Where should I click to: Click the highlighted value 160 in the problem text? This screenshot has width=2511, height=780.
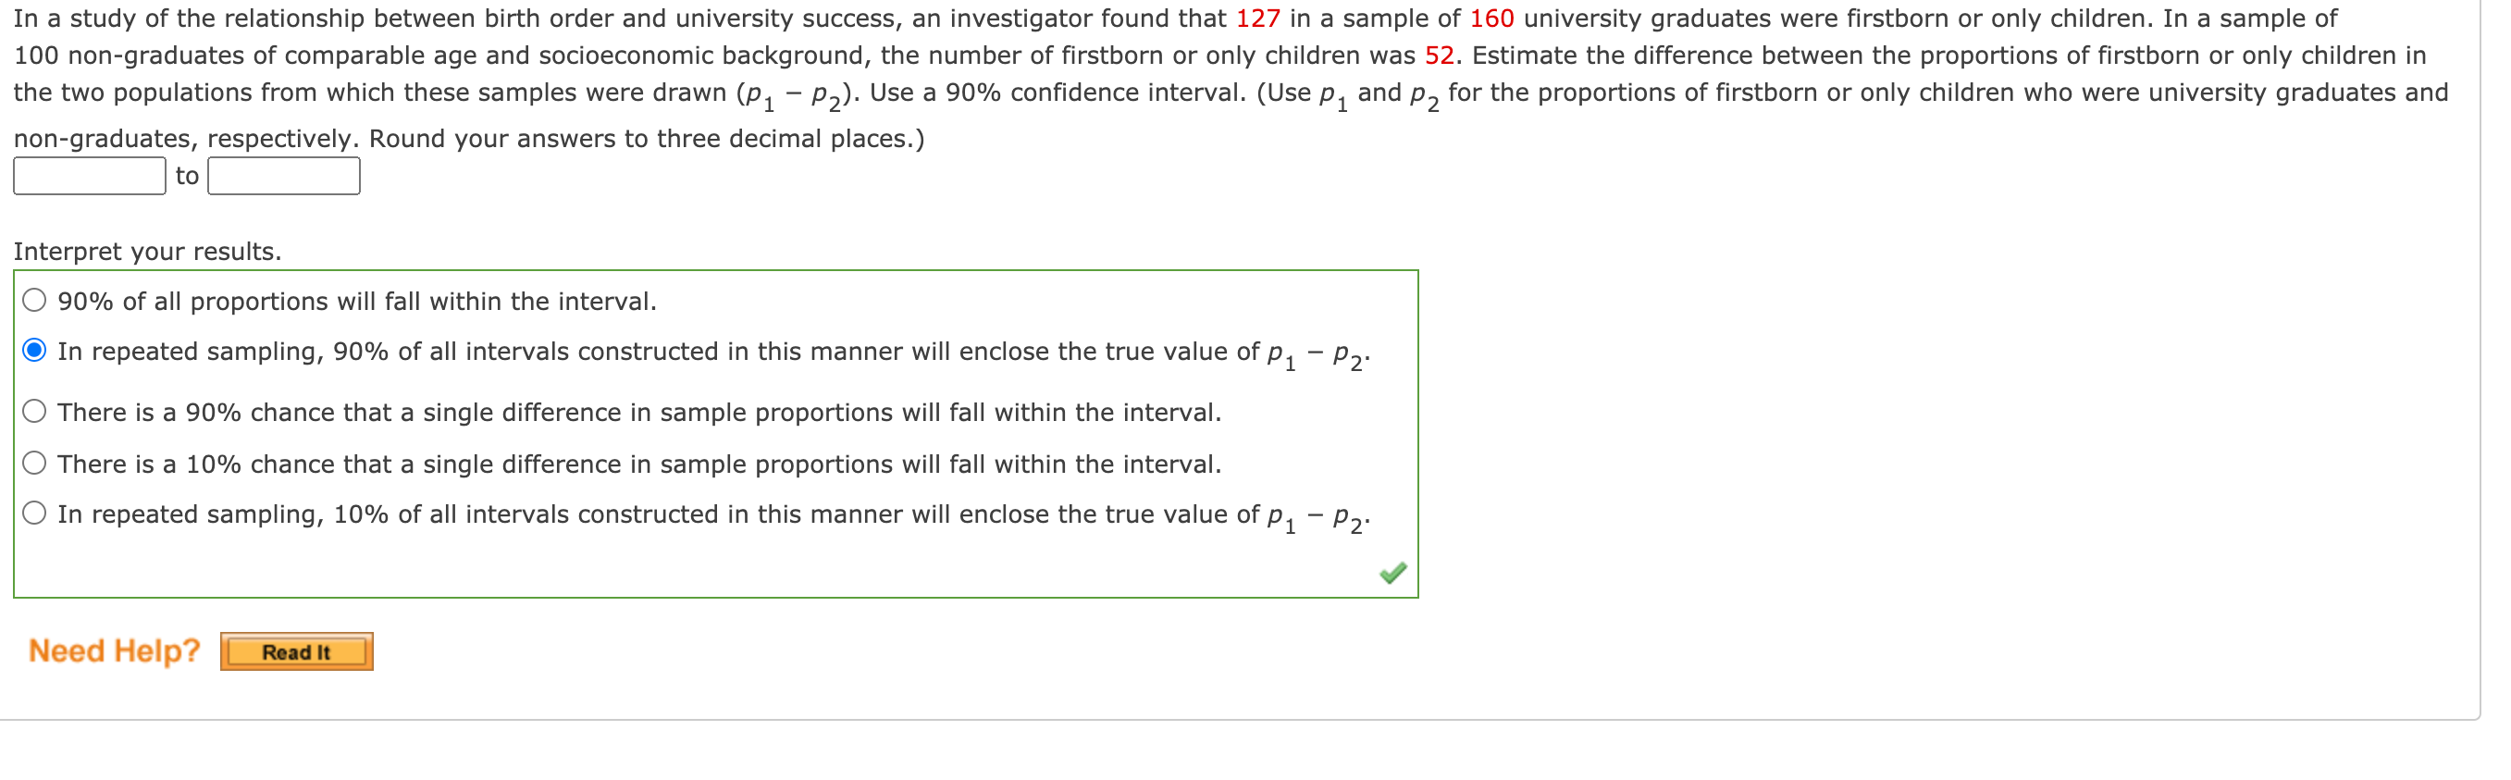coord(1494,17)
